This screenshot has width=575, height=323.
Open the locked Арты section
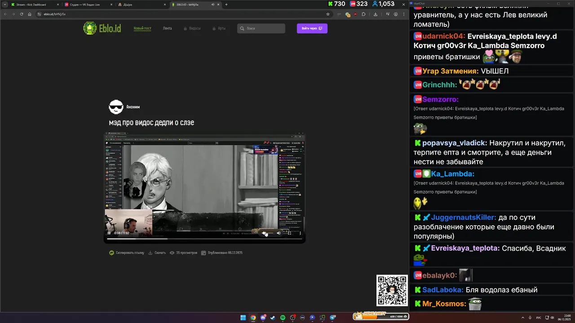coord(219,28)
